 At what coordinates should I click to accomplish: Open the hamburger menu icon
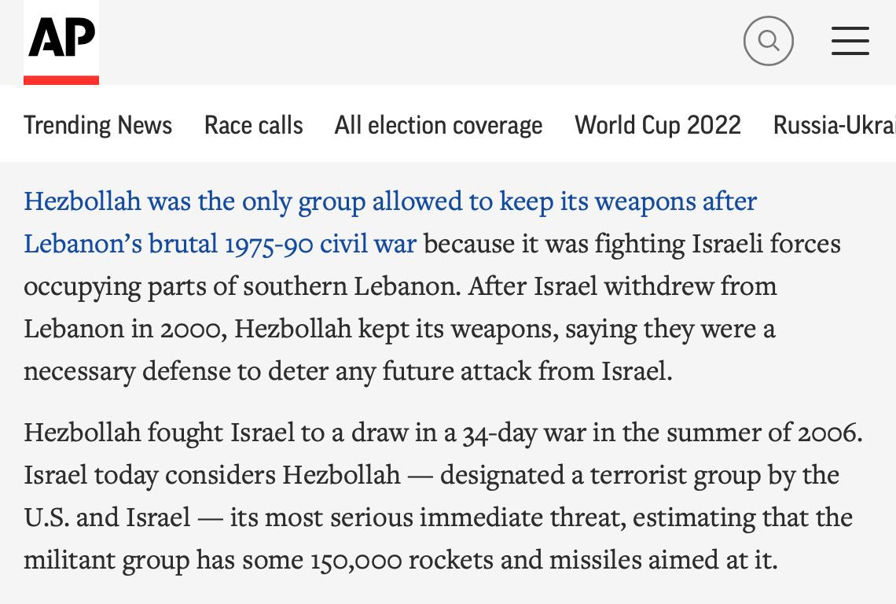click(850, 41)
